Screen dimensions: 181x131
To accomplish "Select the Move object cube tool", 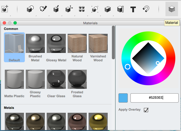I will pos(69,9).
